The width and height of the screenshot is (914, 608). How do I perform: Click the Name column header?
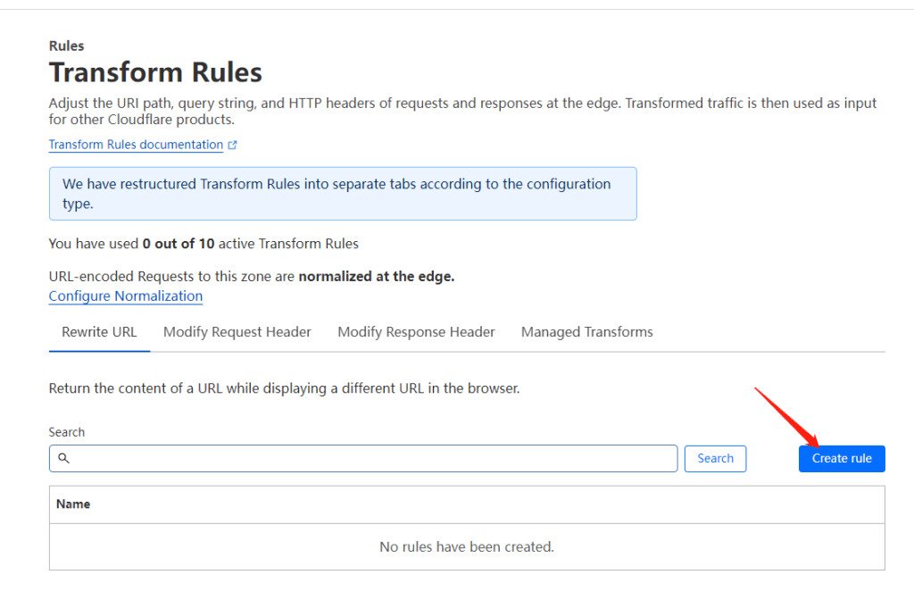(x=73, y=504)
